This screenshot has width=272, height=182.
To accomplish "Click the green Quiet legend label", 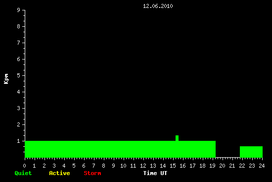I will coord(23,173).
